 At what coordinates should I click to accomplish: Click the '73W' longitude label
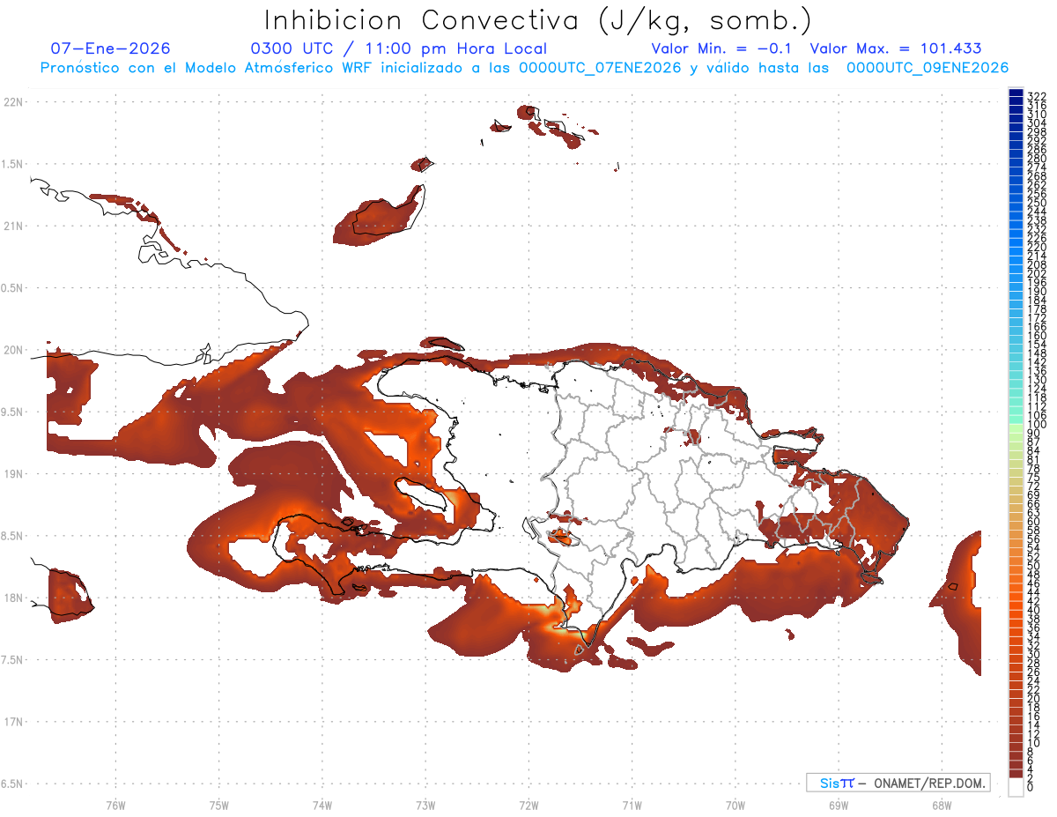[x=425, y=805]
